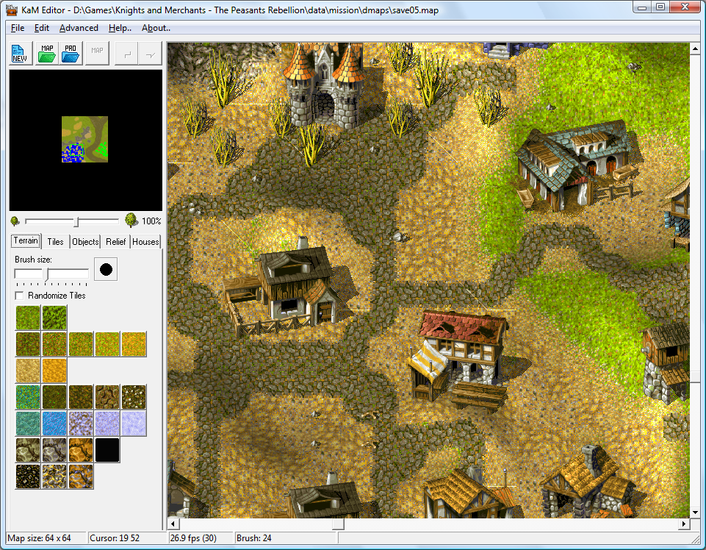Screen dimensions: 706x550
Task: Pick the yellow-orange grass tile ending second row
Action: pos(134,344)
